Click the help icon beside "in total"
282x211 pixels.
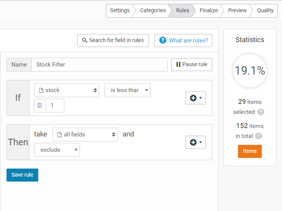pyautogui.click(x=258, y=136)
